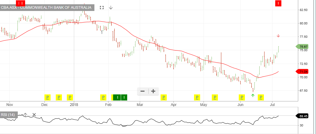Open the P marker between Jun and Jul

pos(261,97)
